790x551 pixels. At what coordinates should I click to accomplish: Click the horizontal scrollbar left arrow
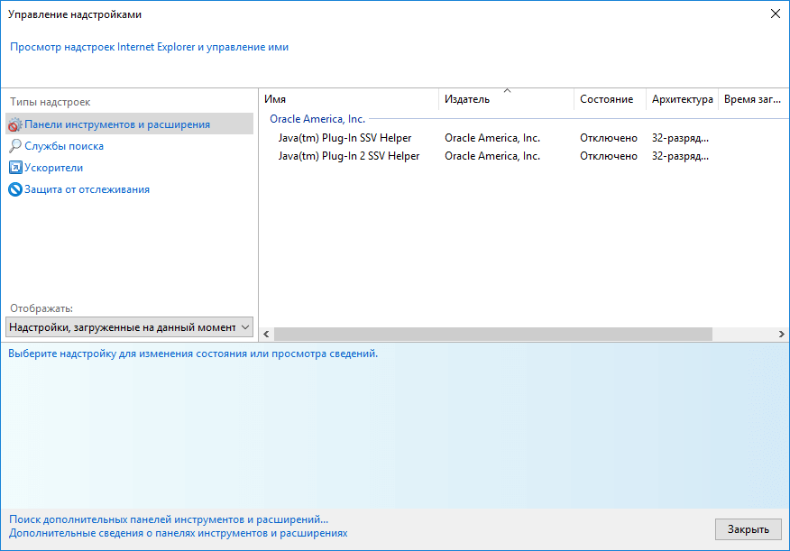click(266, 334)
